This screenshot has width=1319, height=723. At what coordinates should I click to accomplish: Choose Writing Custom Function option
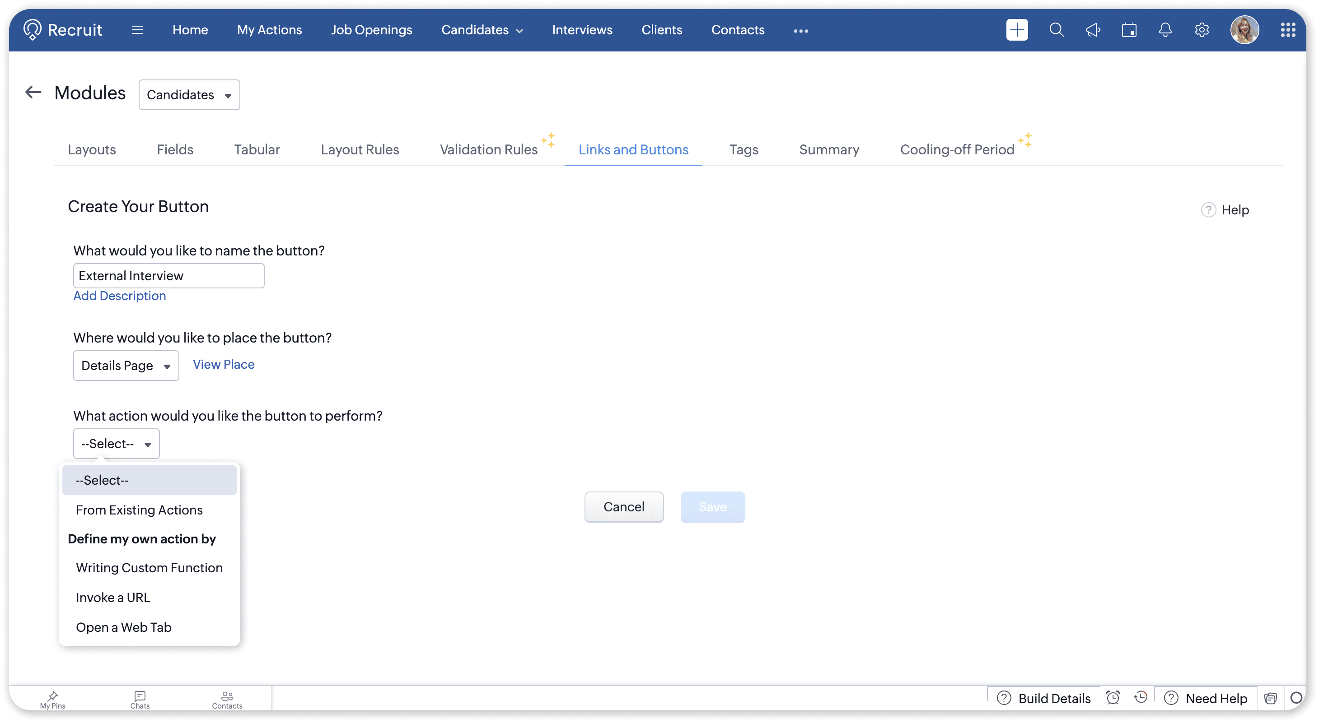click(x=149, y=567)
